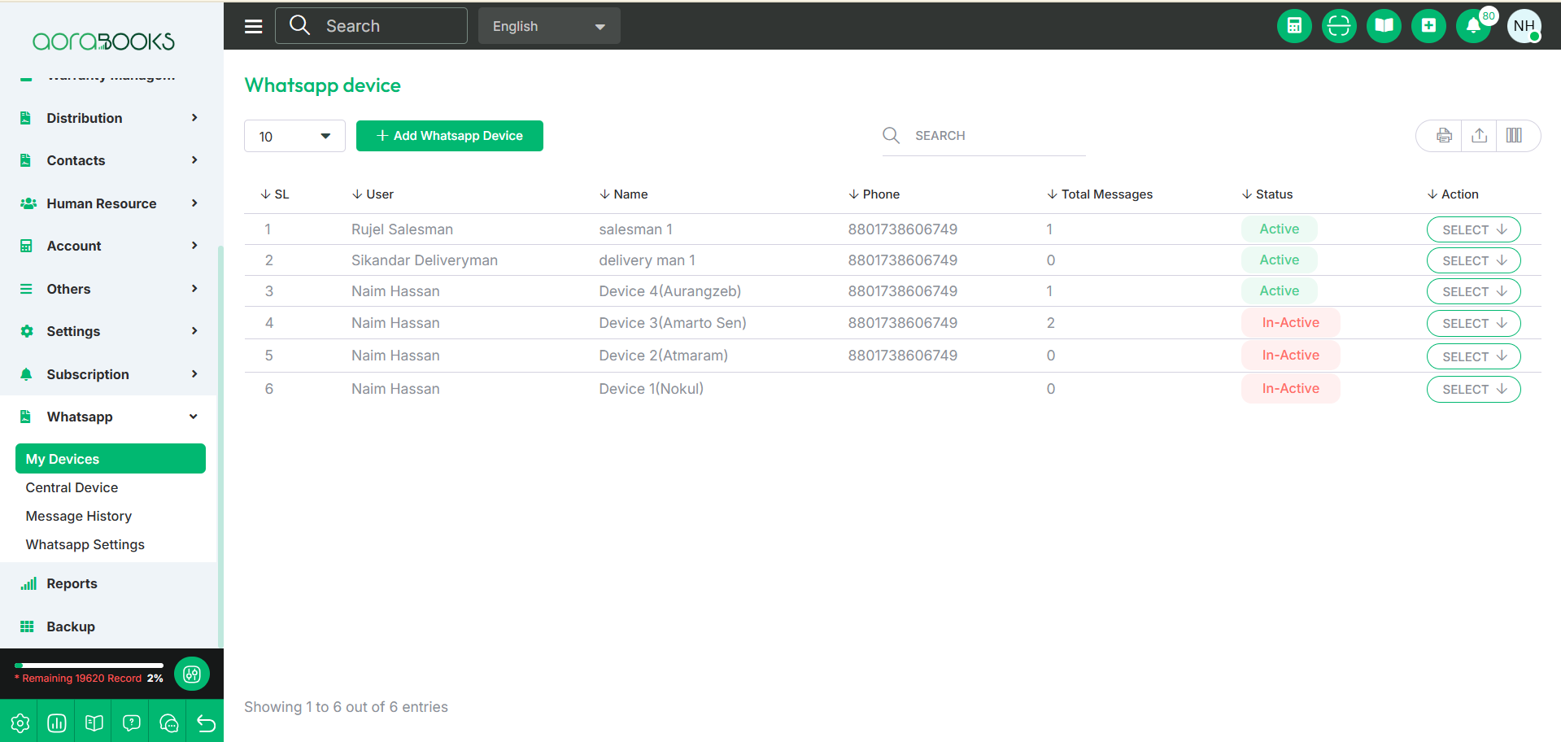Sort table by User column

373,194
